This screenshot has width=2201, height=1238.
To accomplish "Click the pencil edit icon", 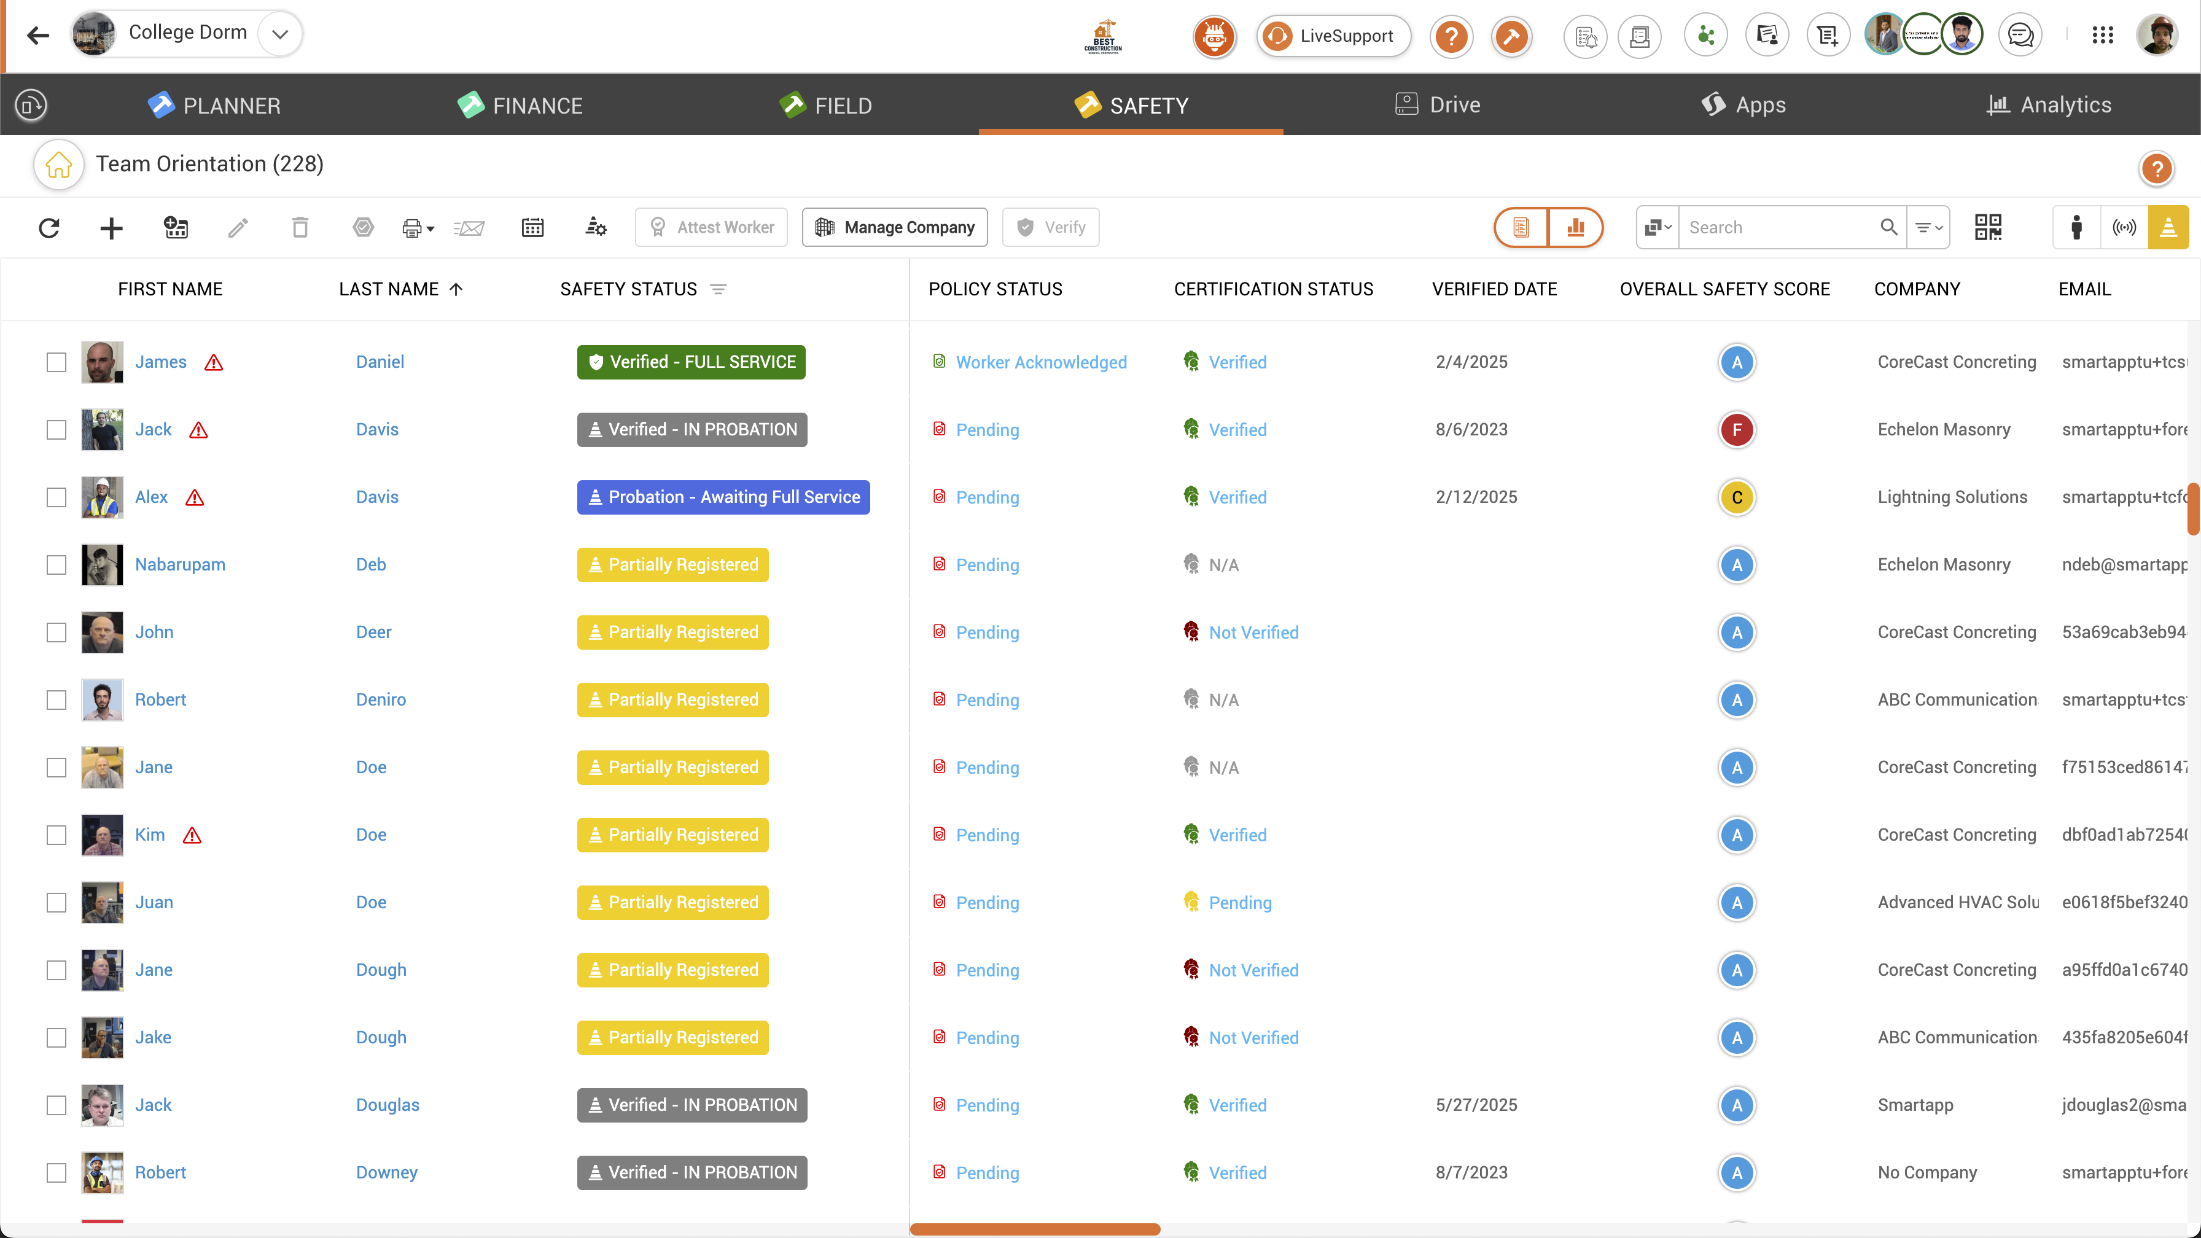I will point(238,227).
